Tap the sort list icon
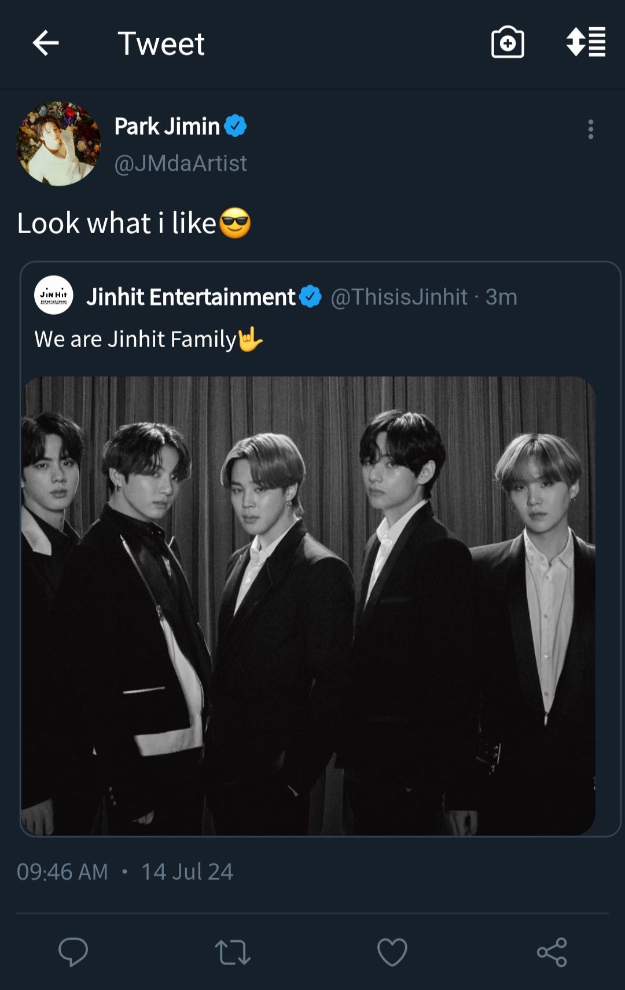625x990 pixels. coord(586,42)
